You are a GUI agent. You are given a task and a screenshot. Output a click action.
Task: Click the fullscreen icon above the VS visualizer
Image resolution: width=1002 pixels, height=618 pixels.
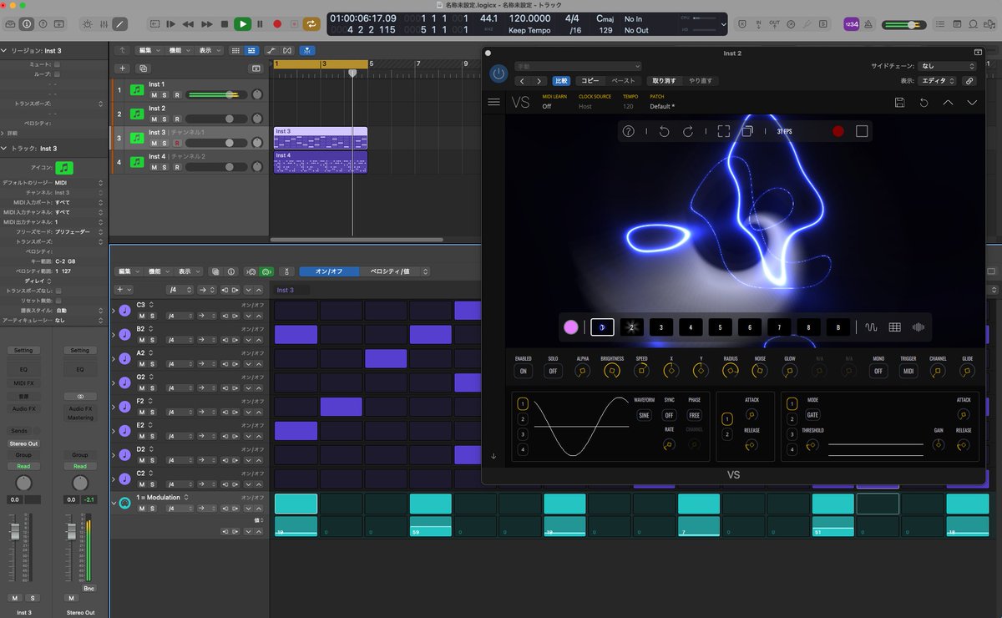pos(723,131)
